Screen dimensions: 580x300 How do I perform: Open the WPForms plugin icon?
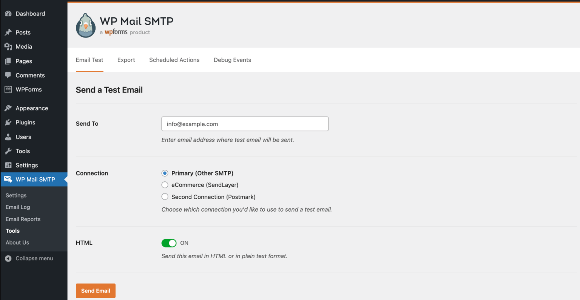point(8,90)
